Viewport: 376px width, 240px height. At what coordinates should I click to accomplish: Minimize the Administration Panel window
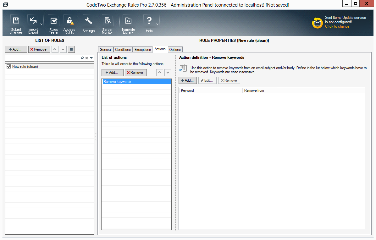pyautogui.click(x=347, y=3)
